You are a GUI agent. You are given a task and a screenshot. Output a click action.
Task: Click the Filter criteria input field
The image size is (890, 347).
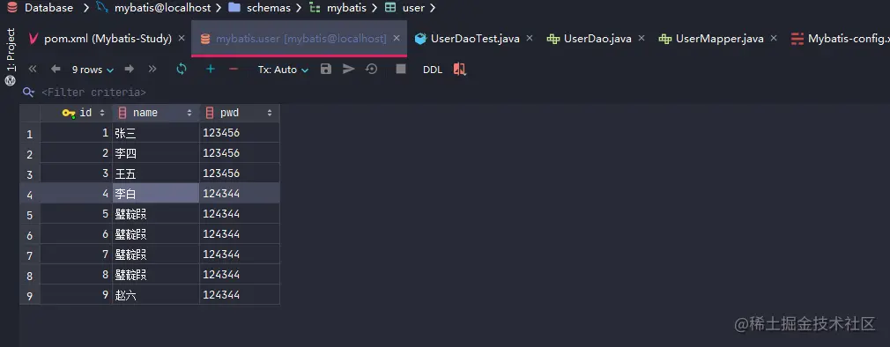93,92
